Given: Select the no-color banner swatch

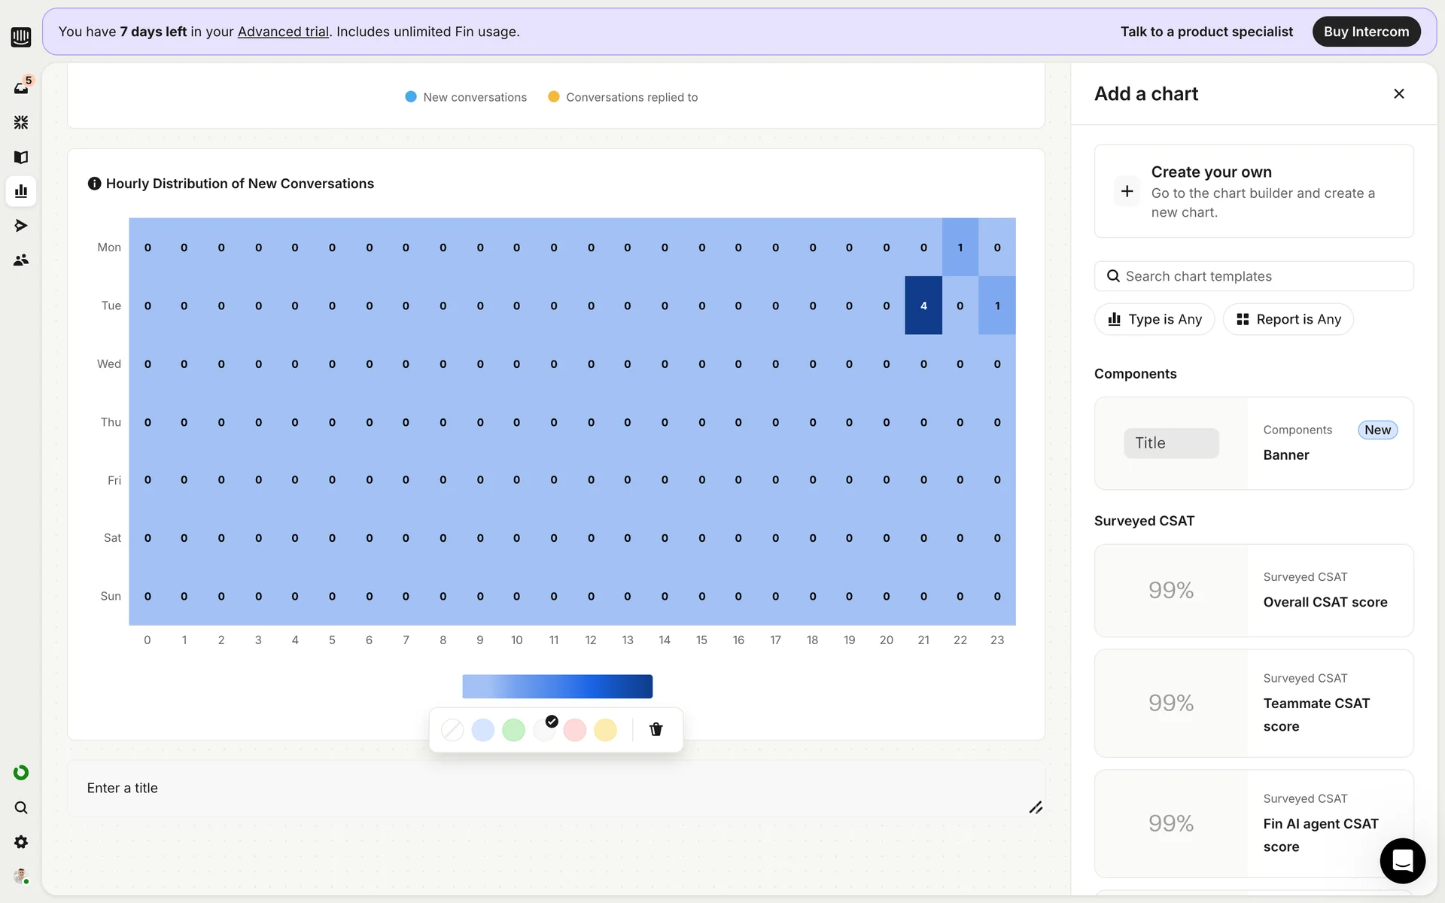Looking at the screenshot, I should coord(452,730).
